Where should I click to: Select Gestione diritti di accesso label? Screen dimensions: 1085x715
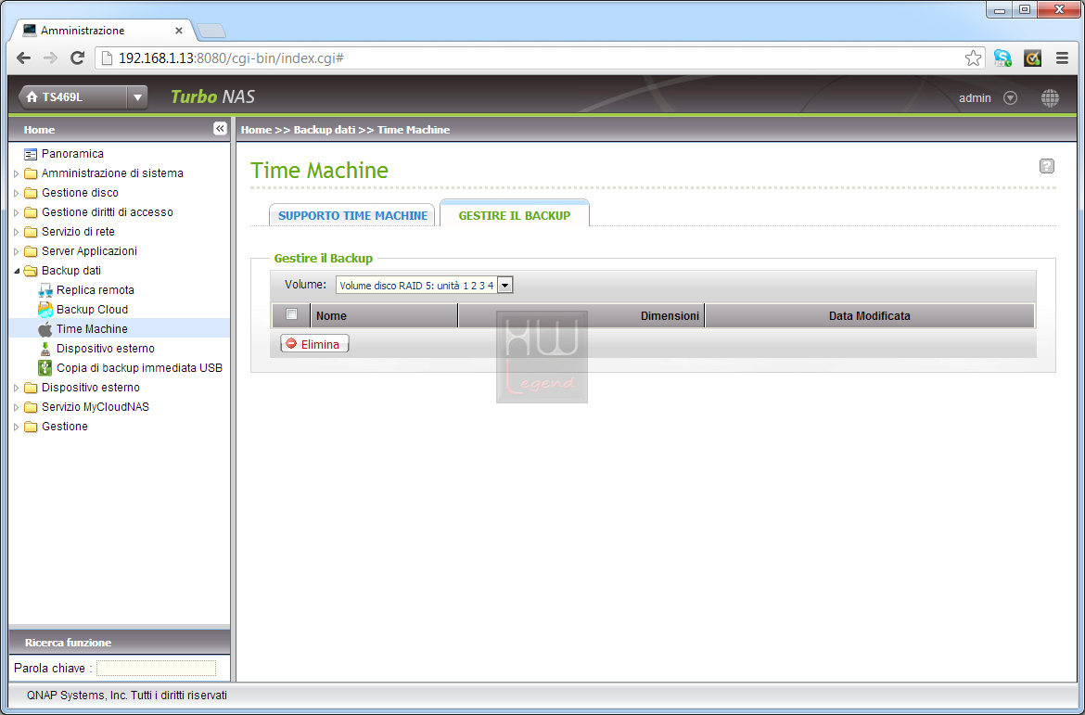point(108,211)
